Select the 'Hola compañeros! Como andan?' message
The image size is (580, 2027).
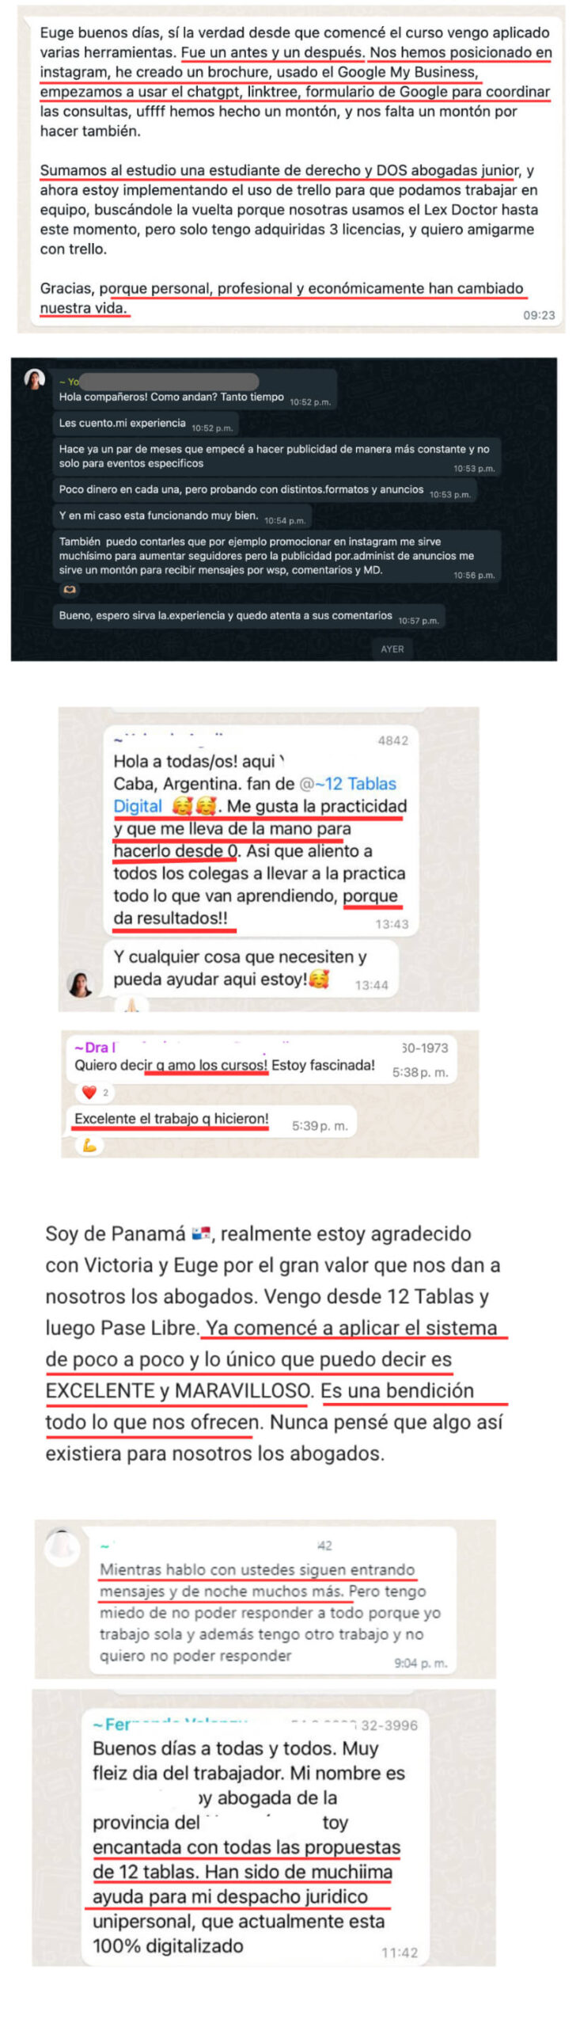point(195,391)
